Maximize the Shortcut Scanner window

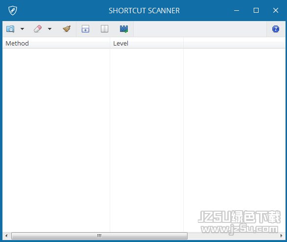click(256, 10)
